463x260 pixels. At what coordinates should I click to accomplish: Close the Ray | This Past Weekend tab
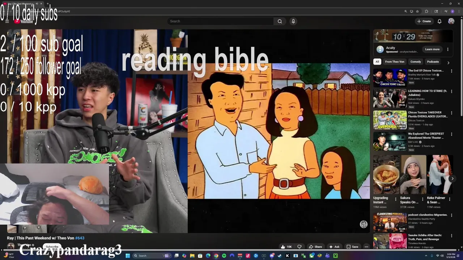41,4
